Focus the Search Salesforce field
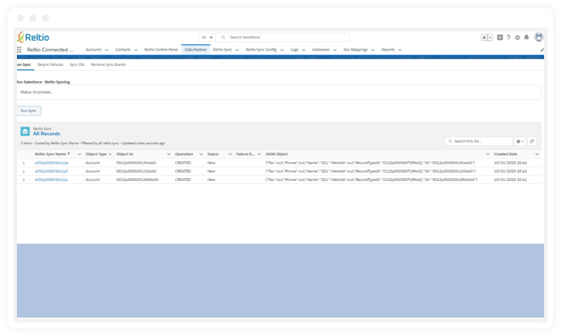The width and height of the screenshot is (561, 336). 283,37
